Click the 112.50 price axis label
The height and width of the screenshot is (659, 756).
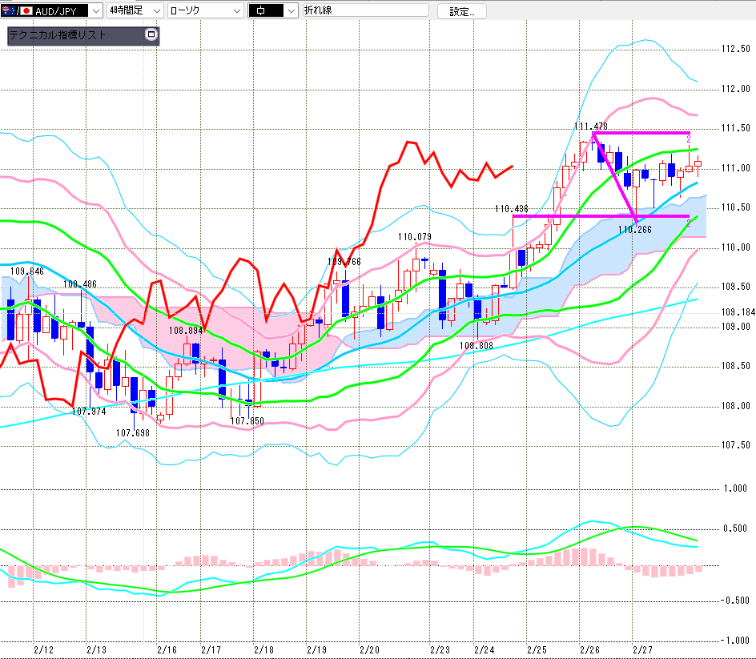734,49
